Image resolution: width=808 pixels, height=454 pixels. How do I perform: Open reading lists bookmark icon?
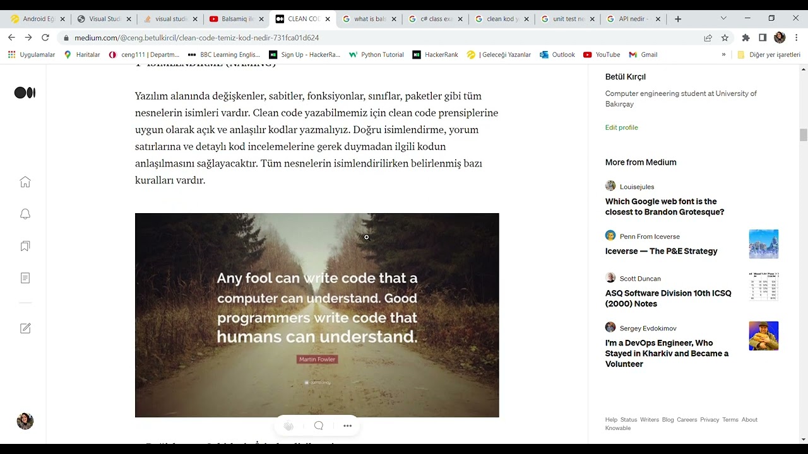[25, 246]
